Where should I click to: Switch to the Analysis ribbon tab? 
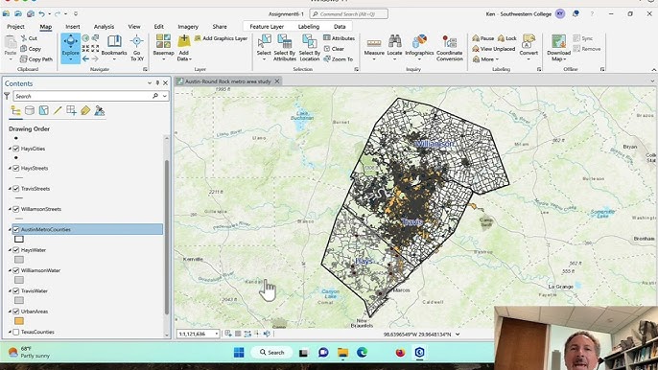point(104,27)
